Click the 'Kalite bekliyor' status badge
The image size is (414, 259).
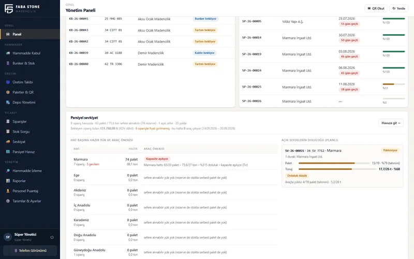[x=204, y=53]
